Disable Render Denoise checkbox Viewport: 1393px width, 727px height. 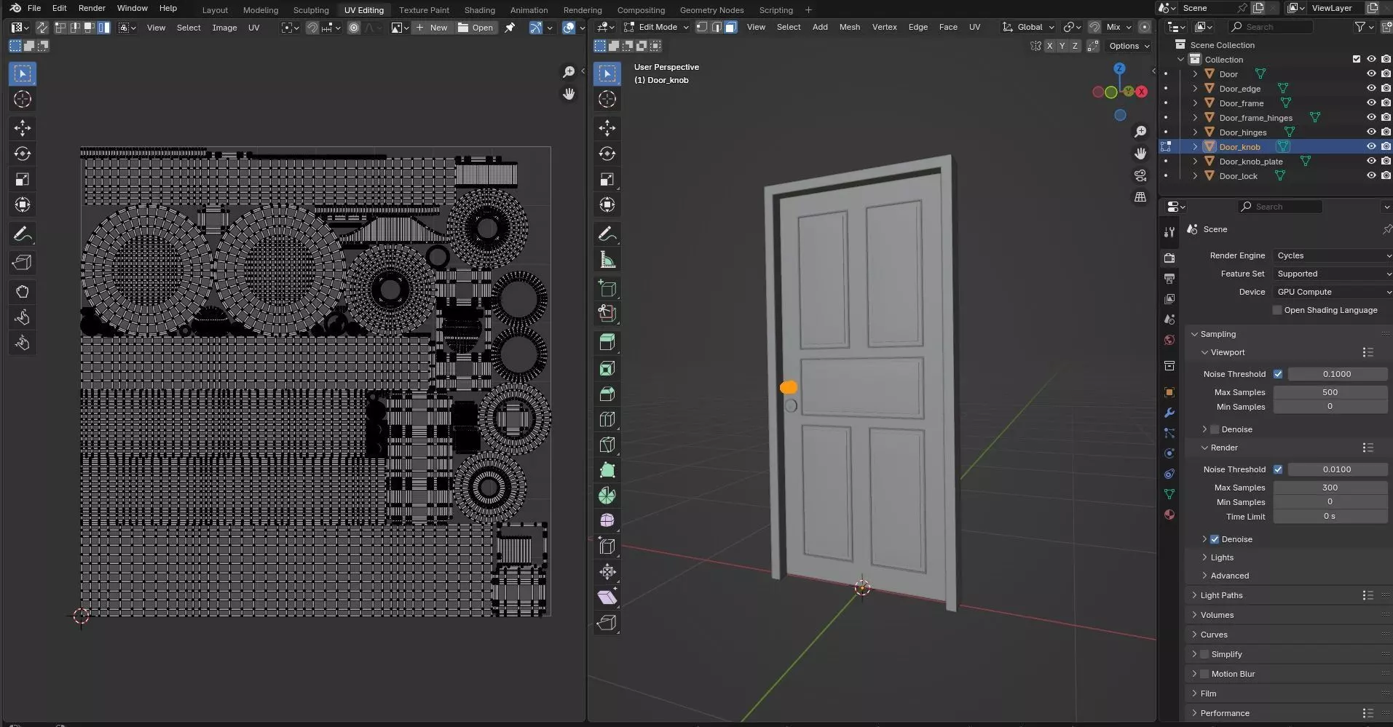click(x=1215, y=539)
